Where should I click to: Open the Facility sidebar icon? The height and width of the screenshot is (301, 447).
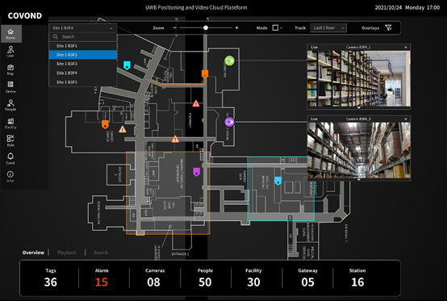10,123
